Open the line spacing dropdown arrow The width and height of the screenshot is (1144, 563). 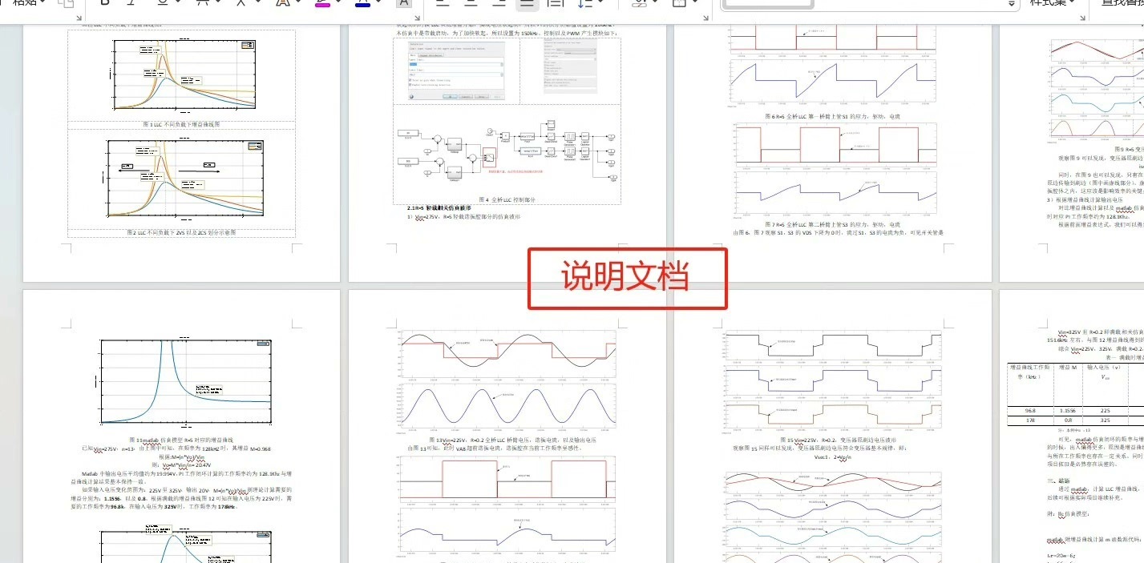tap(602, 3)
